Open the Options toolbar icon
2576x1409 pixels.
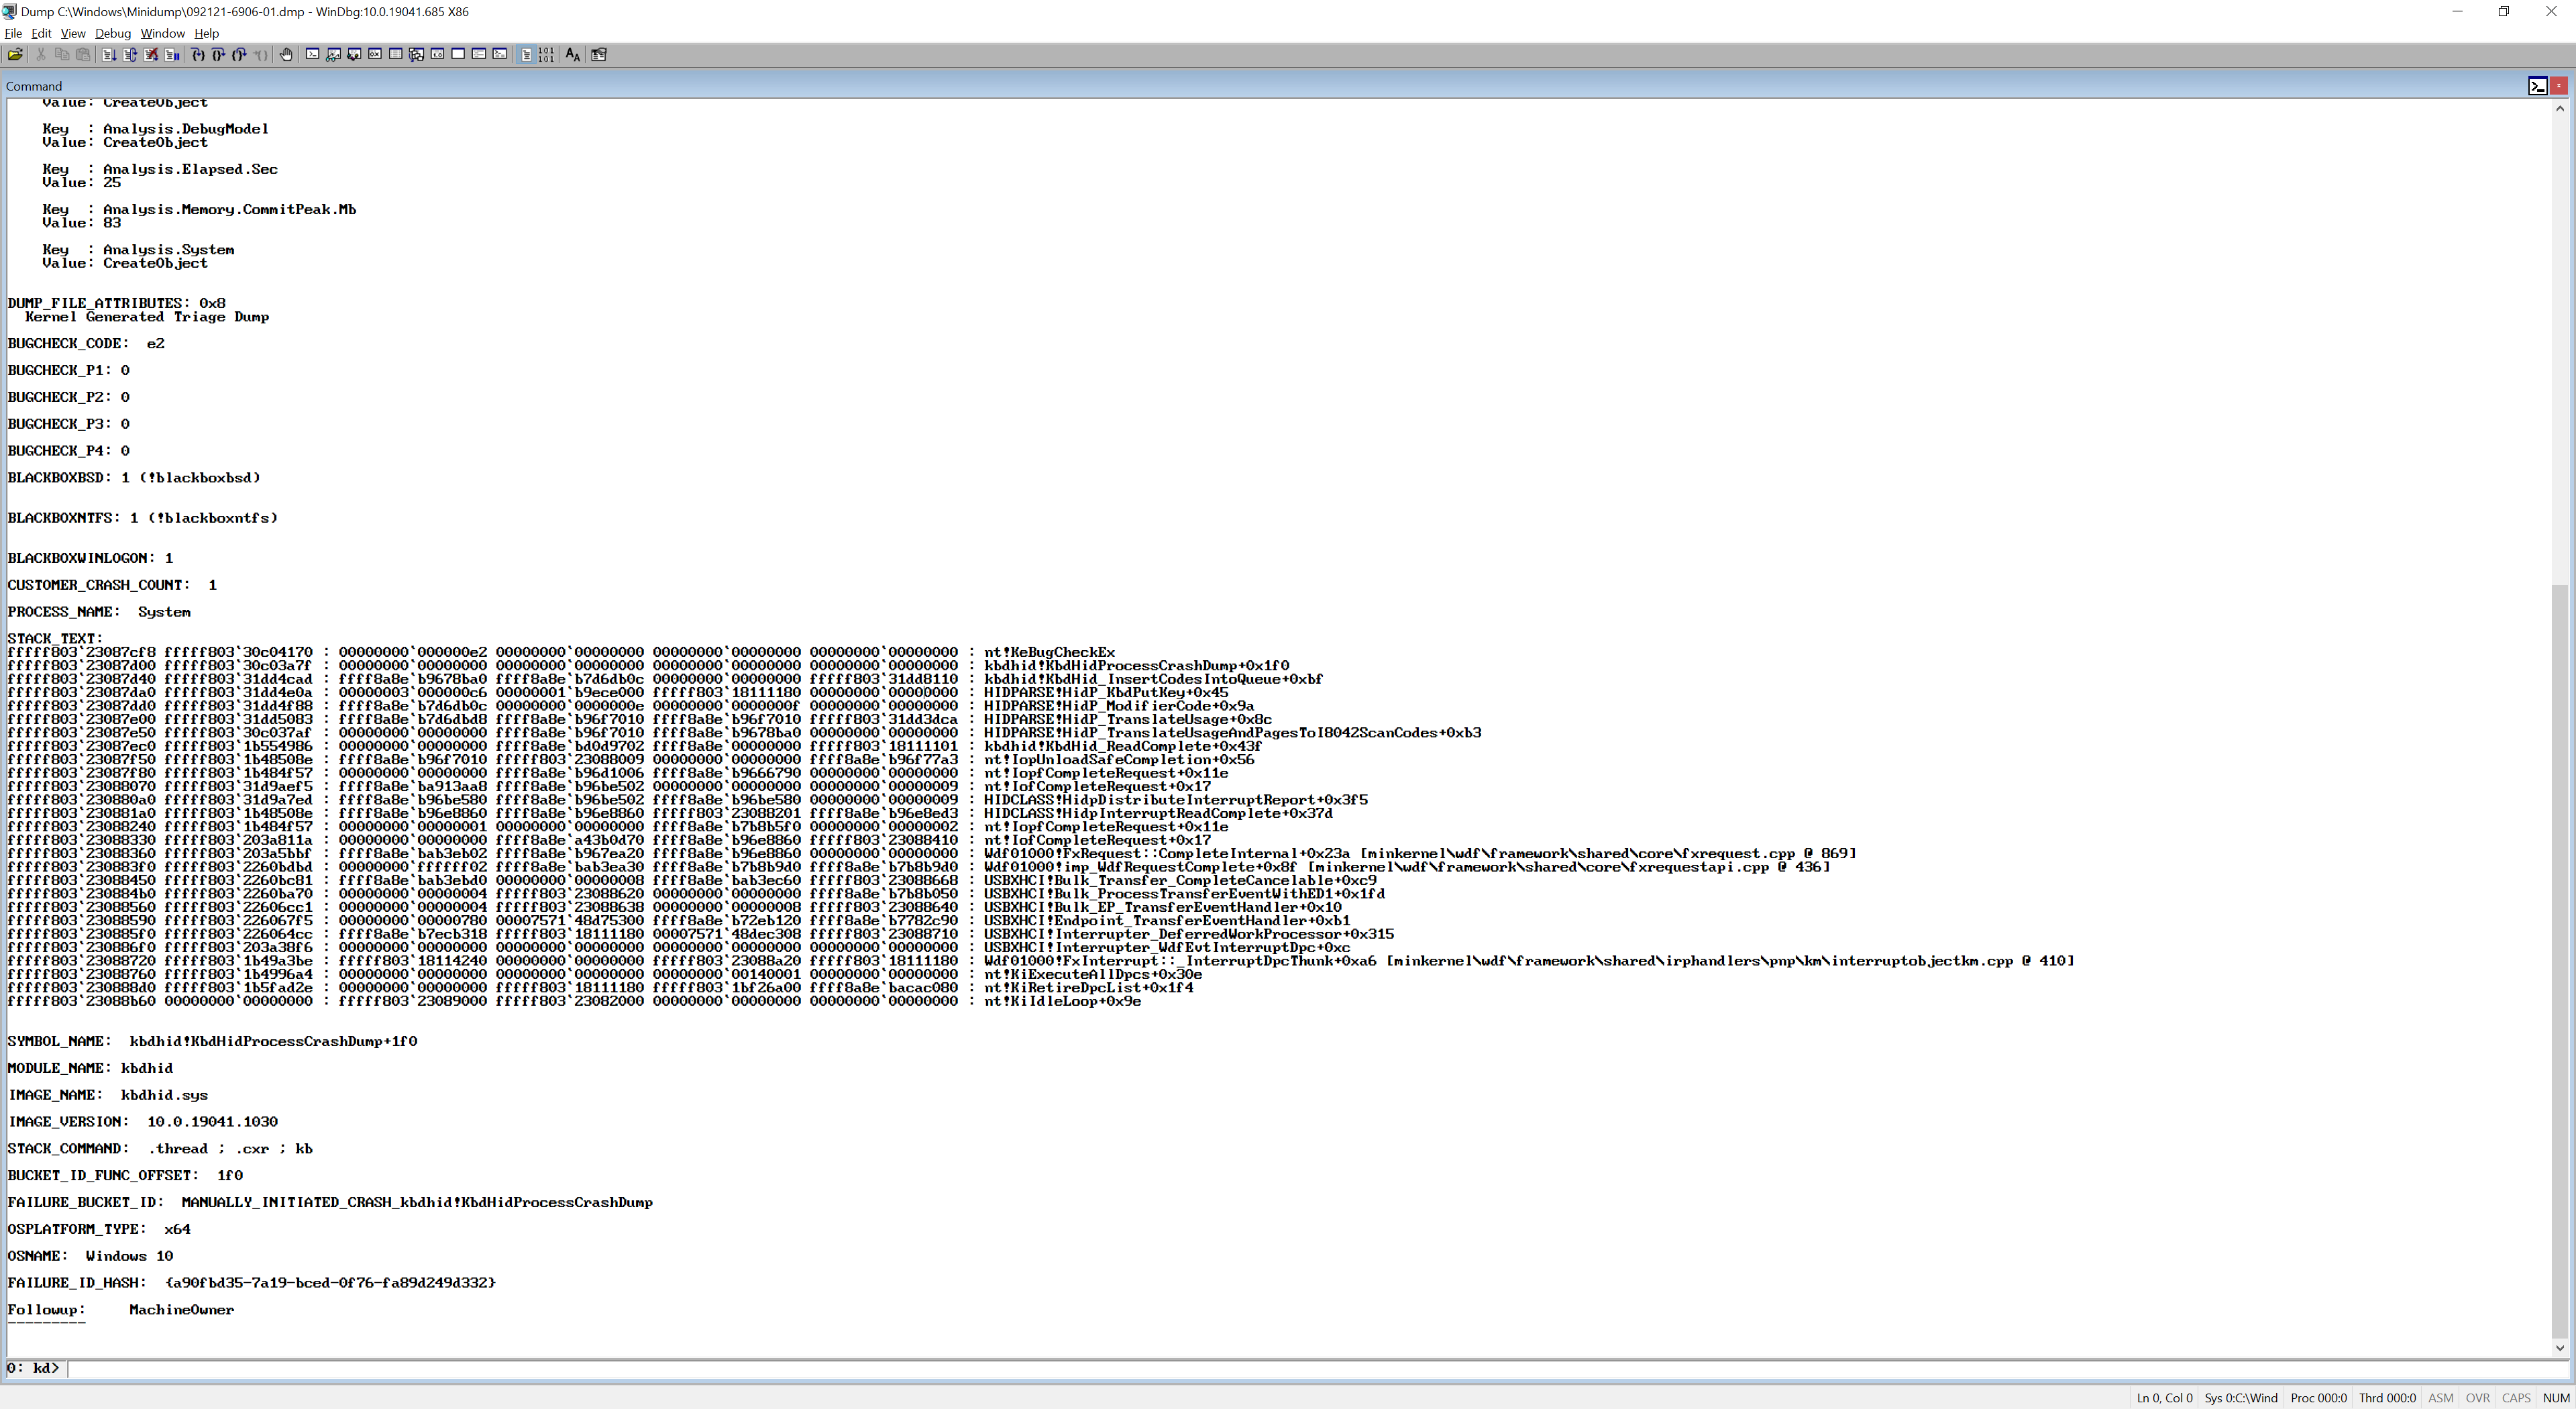click(x=598, y=55)
